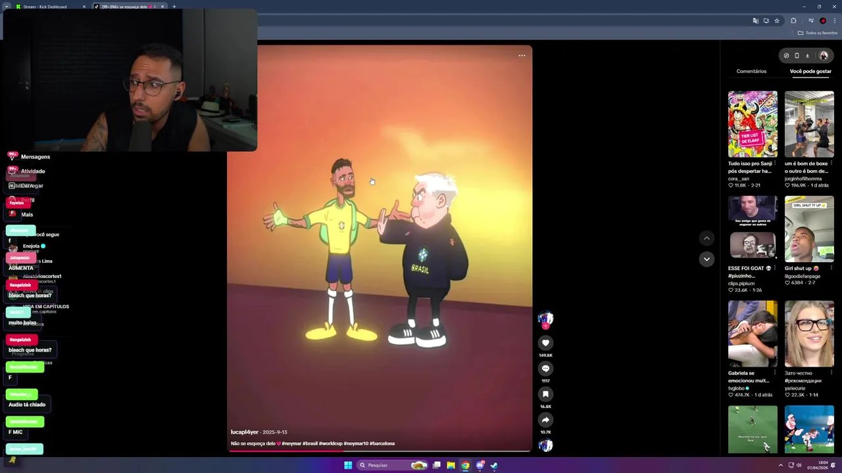Open the clock and date in taskbar
842x473 pixels.
[x=818, y=465]
